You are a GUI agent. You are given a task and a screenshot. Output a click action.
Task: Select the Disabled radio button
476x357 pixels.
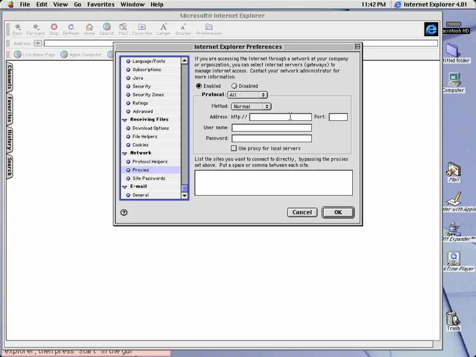pos(234,86)
